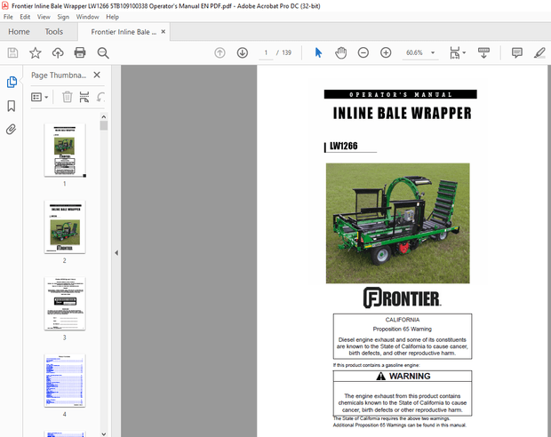Open the zoom level dropdown
This screenshot has width=551, height=437.
pyautogui.click(x=433, y=52)
